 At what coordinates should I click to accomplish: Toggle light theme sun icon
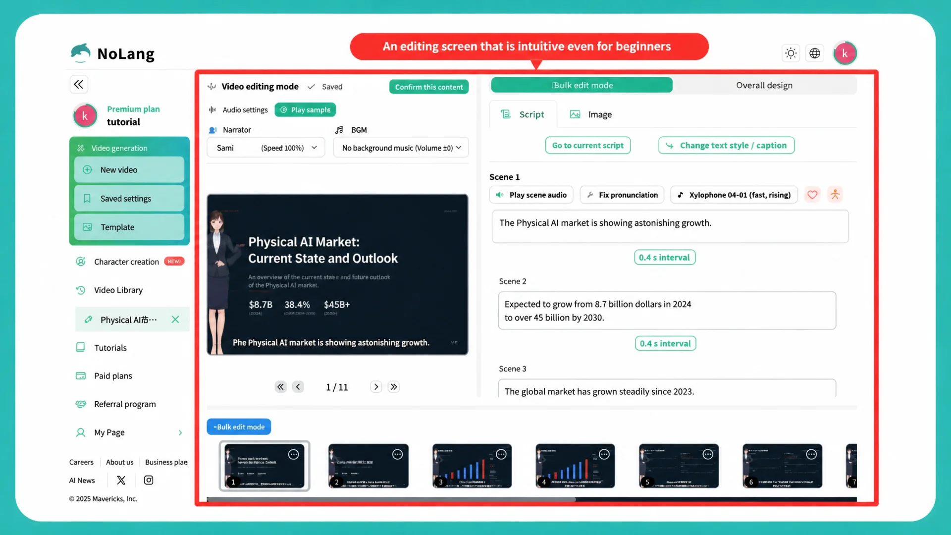point(791,53)
